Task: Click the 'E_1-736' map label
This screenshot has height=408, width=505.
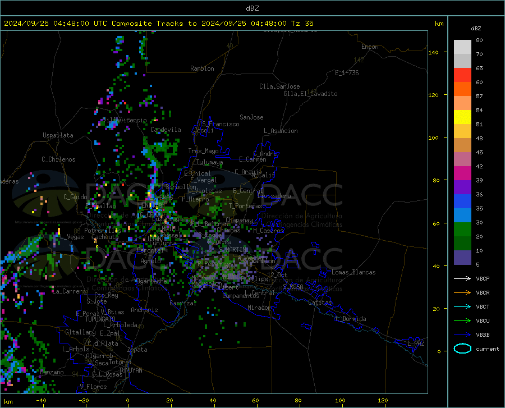Action: [x=347, y=73]
